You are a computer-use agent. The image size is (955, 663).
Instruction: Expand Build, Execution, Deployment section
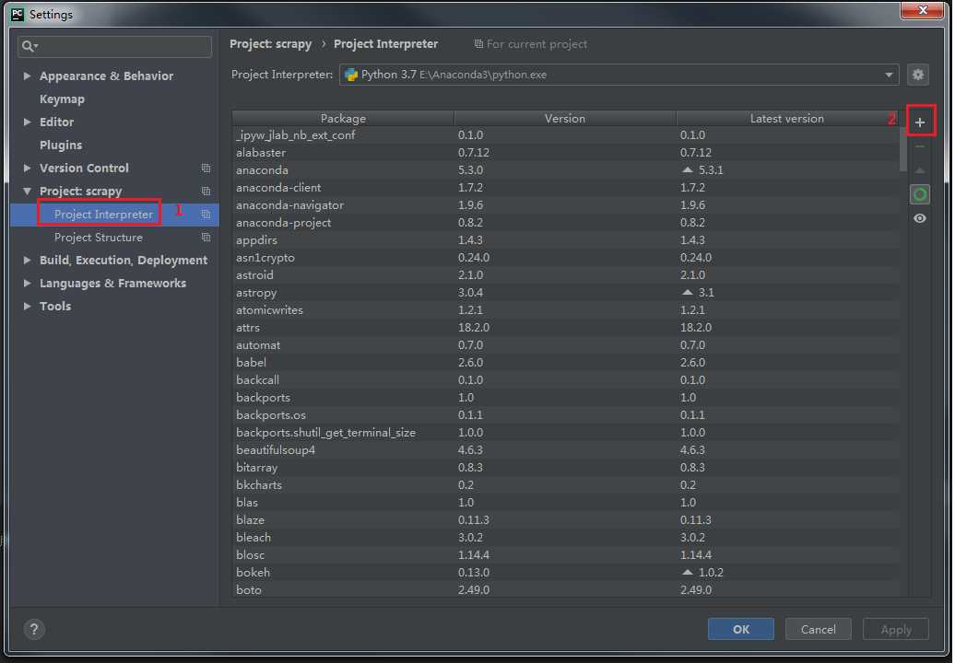click(x=27, y=261)
